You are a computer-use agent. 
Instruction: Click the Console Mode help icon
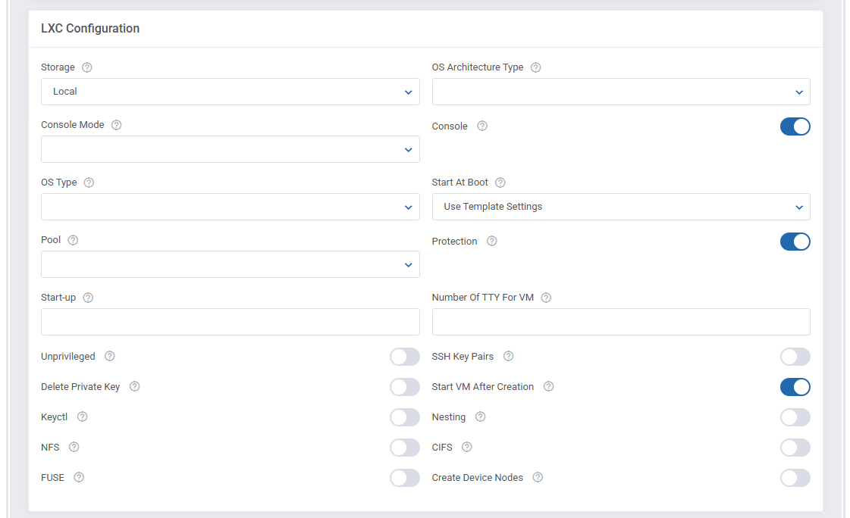[x=116, y=125]
